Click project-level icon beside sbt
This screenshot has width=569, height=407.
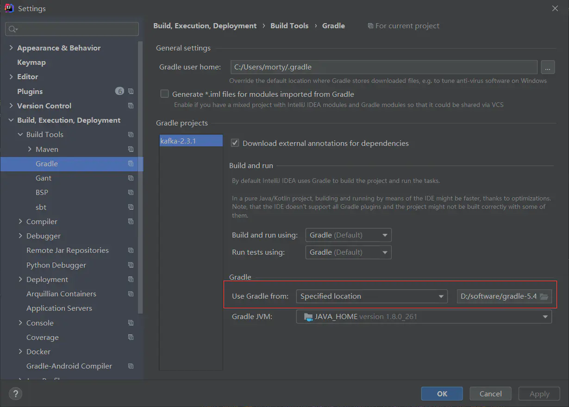[x=131, y=207]
